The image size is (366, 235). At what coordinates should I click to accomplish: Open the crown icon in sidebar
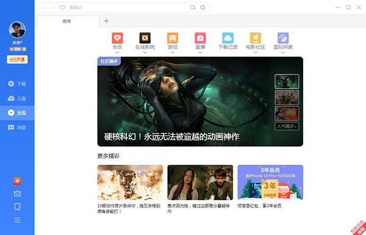[17, 193]
